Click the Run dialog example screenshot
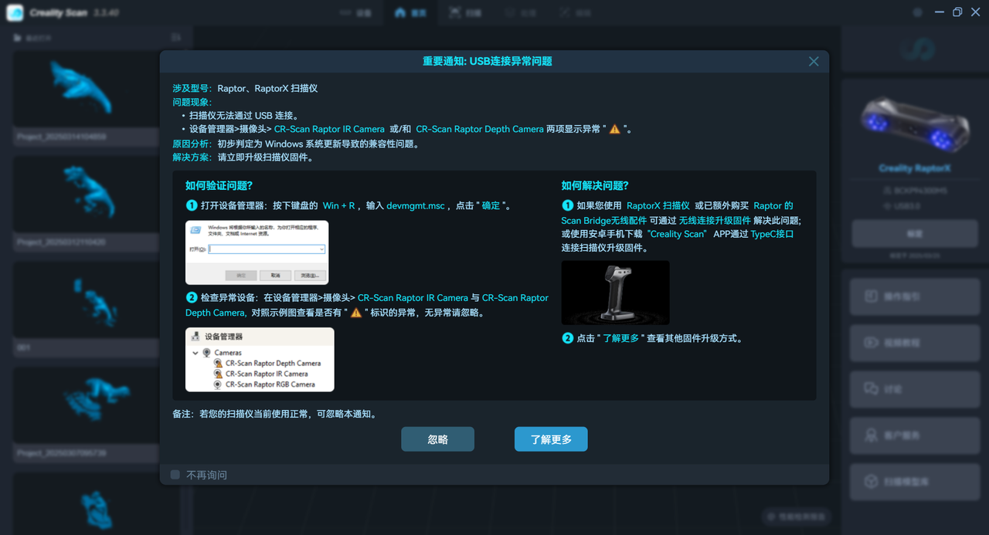 tap(257, 252)
